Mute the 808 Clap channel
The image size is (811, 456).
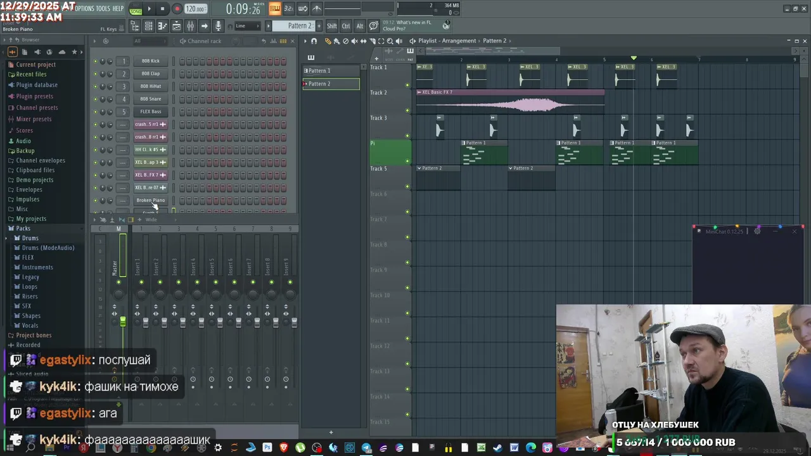96,74
